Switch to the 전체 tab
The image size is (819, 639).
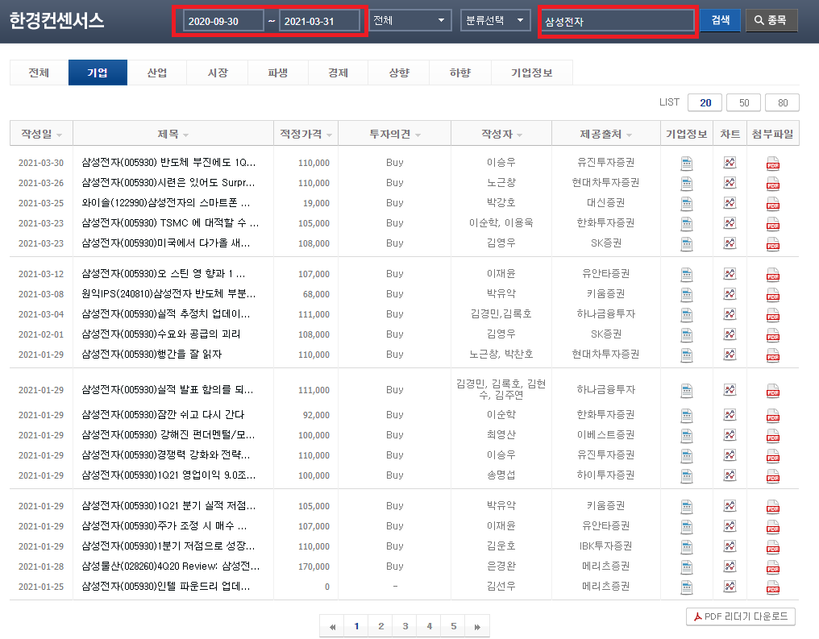click(39, 73)
